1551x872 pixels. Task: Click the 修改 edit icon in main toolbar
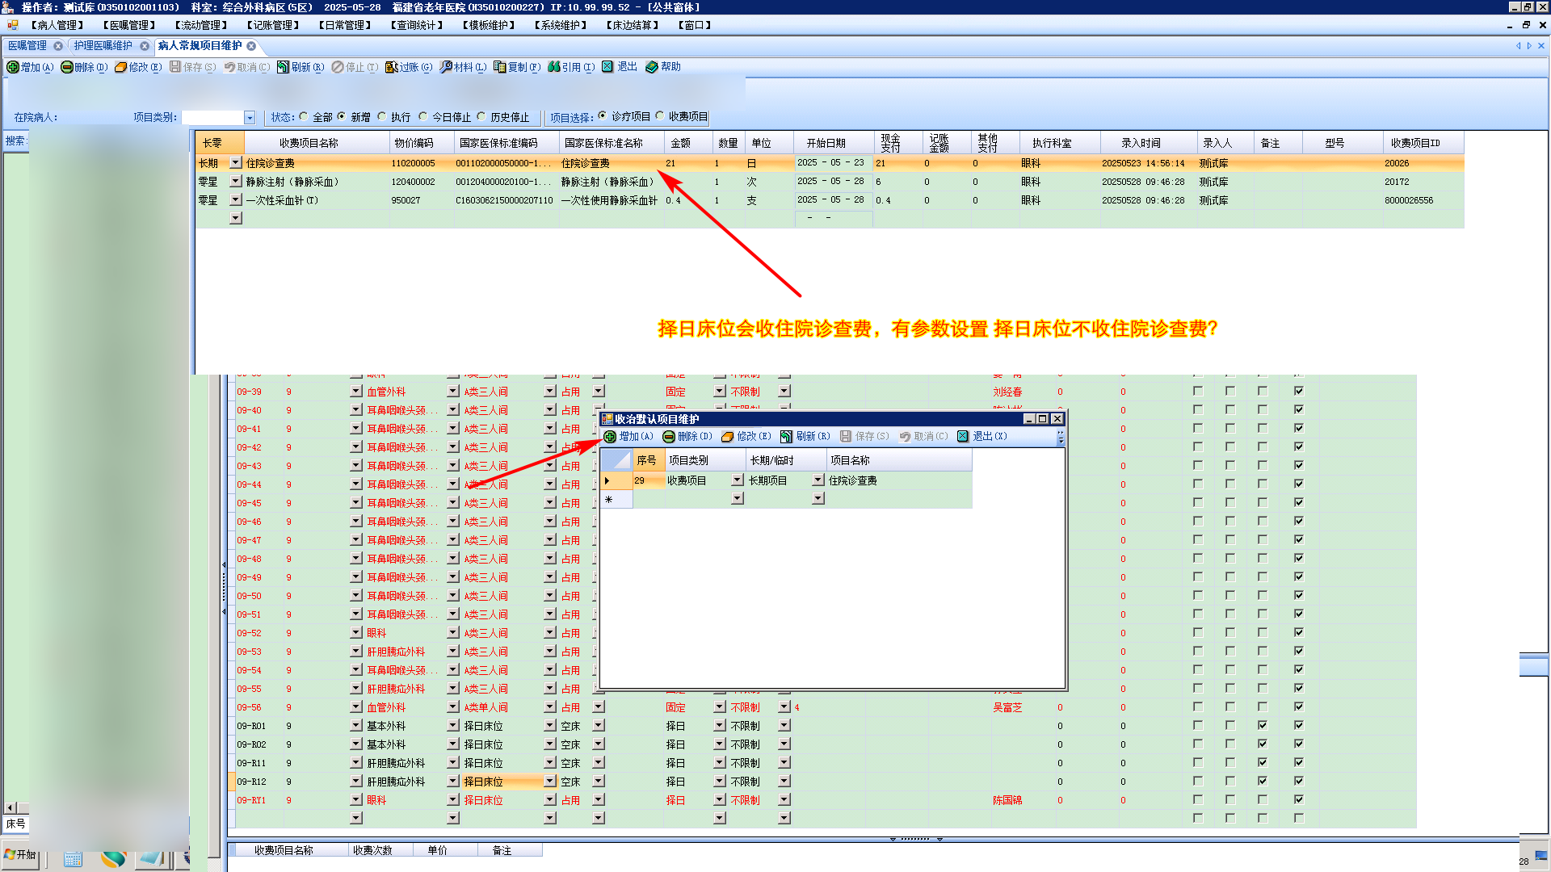click(x=121, y=67)
